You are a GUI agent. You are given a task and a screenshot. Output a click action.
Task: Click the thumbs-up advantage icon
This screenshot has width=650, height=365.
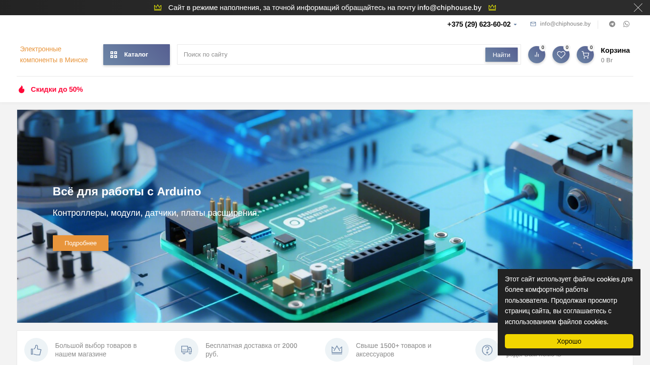pyautogui.click(x=36, y=350)
